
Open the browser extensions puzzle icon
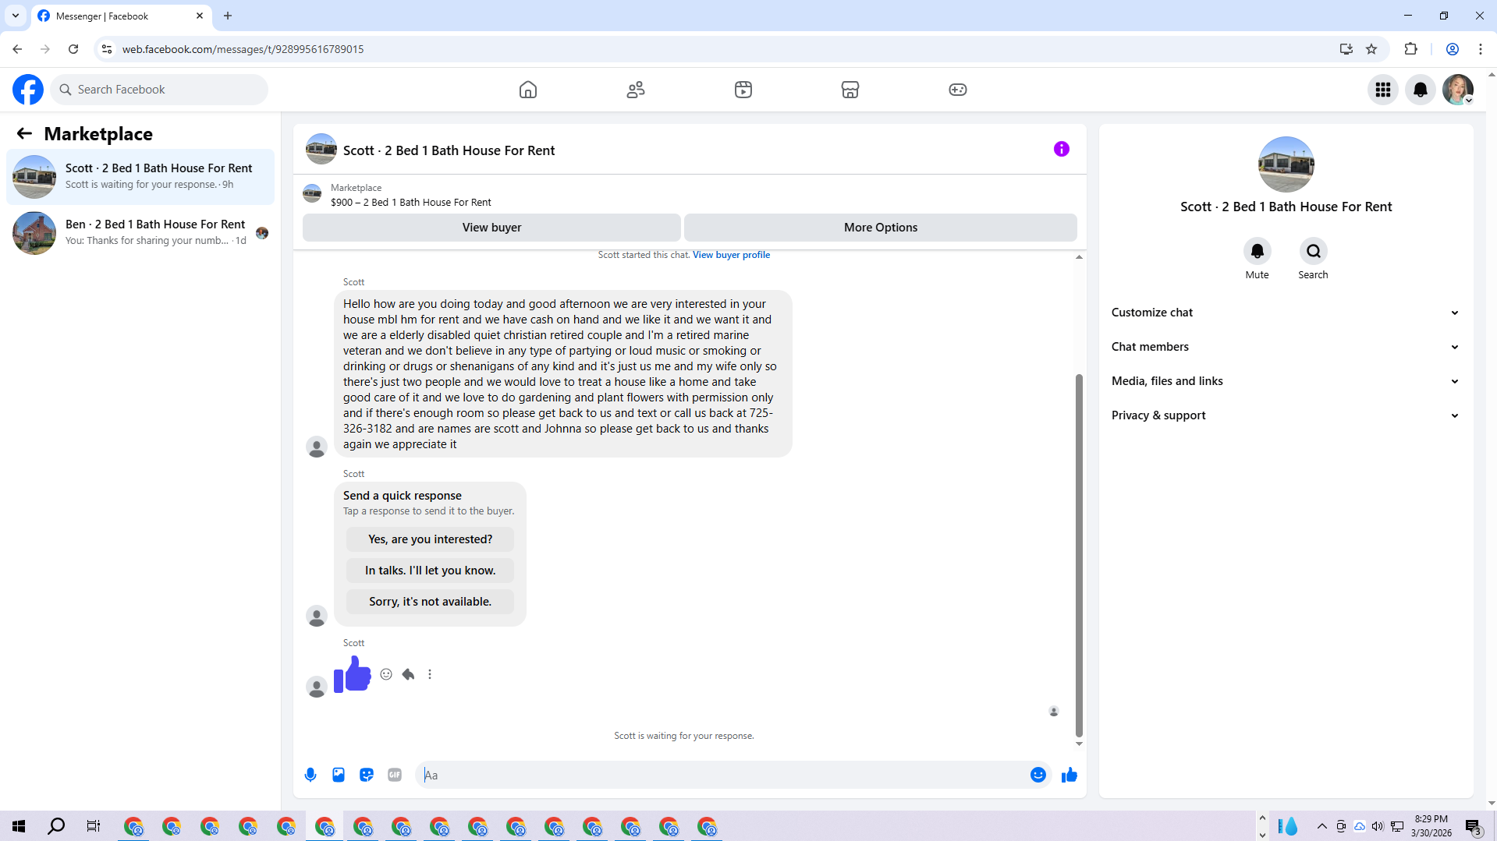1410,49
